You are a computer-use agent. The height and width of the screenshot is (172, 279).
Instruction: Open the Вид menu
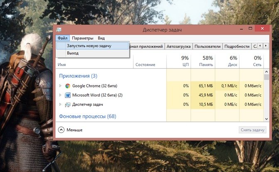coord(101,38)
